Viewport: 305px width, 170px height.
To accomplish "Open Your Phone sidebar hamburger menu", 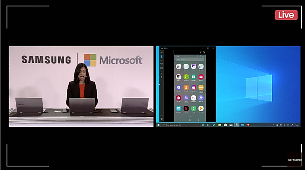I will pos(162,52).
